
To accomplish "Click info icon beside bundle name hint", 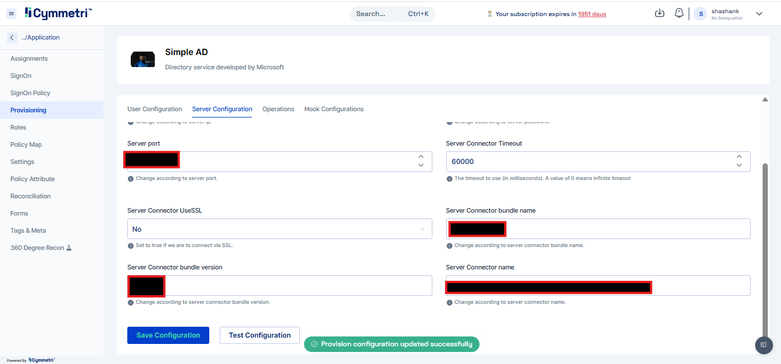I will (x=449, y=245).
